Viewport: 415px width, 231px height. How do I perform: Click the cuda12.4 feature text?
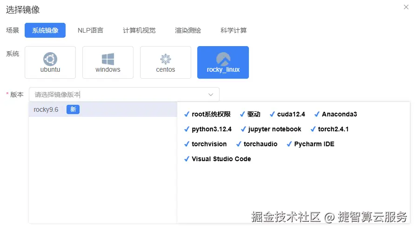coord(291,114)
